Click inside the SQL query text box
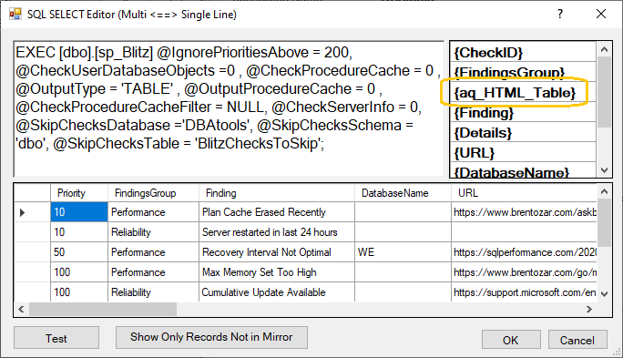 pyautogui.click(x=229, y=109)
